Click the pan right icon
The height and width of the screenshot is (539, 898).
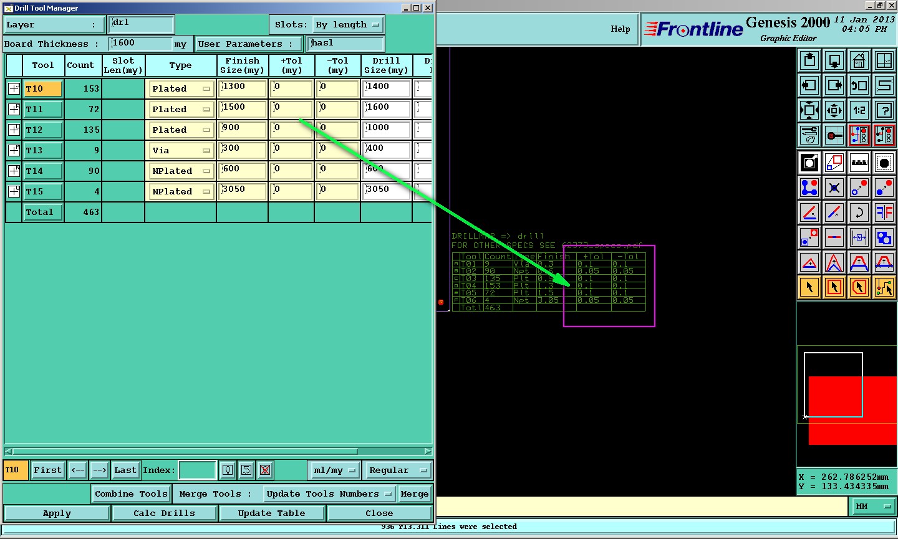[x=834, y=85]
